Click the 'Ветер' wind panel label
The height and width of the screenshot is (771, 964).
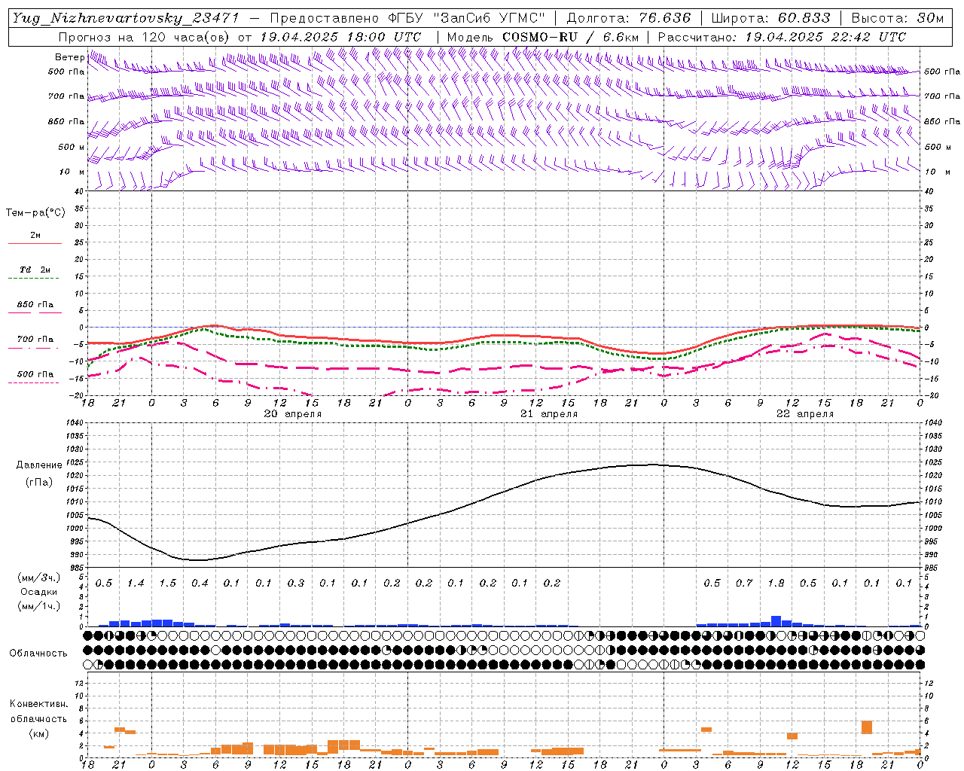click(69, 57)
